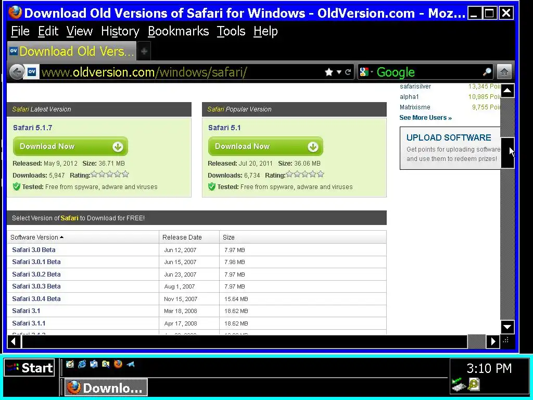Click the reload page icon
Image resolution: width=533 pixels, height=400 pixels.
click(348, 72)
